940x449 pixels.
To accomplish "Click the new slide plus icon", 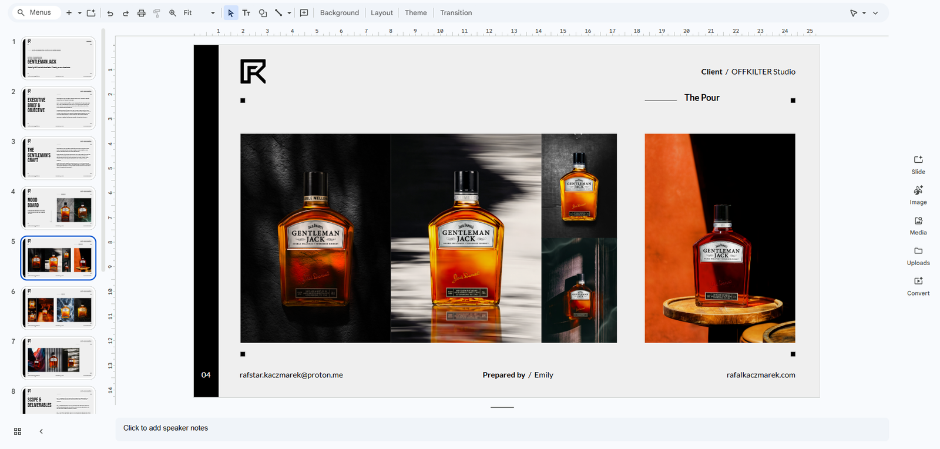I will (x=69, y=13).
